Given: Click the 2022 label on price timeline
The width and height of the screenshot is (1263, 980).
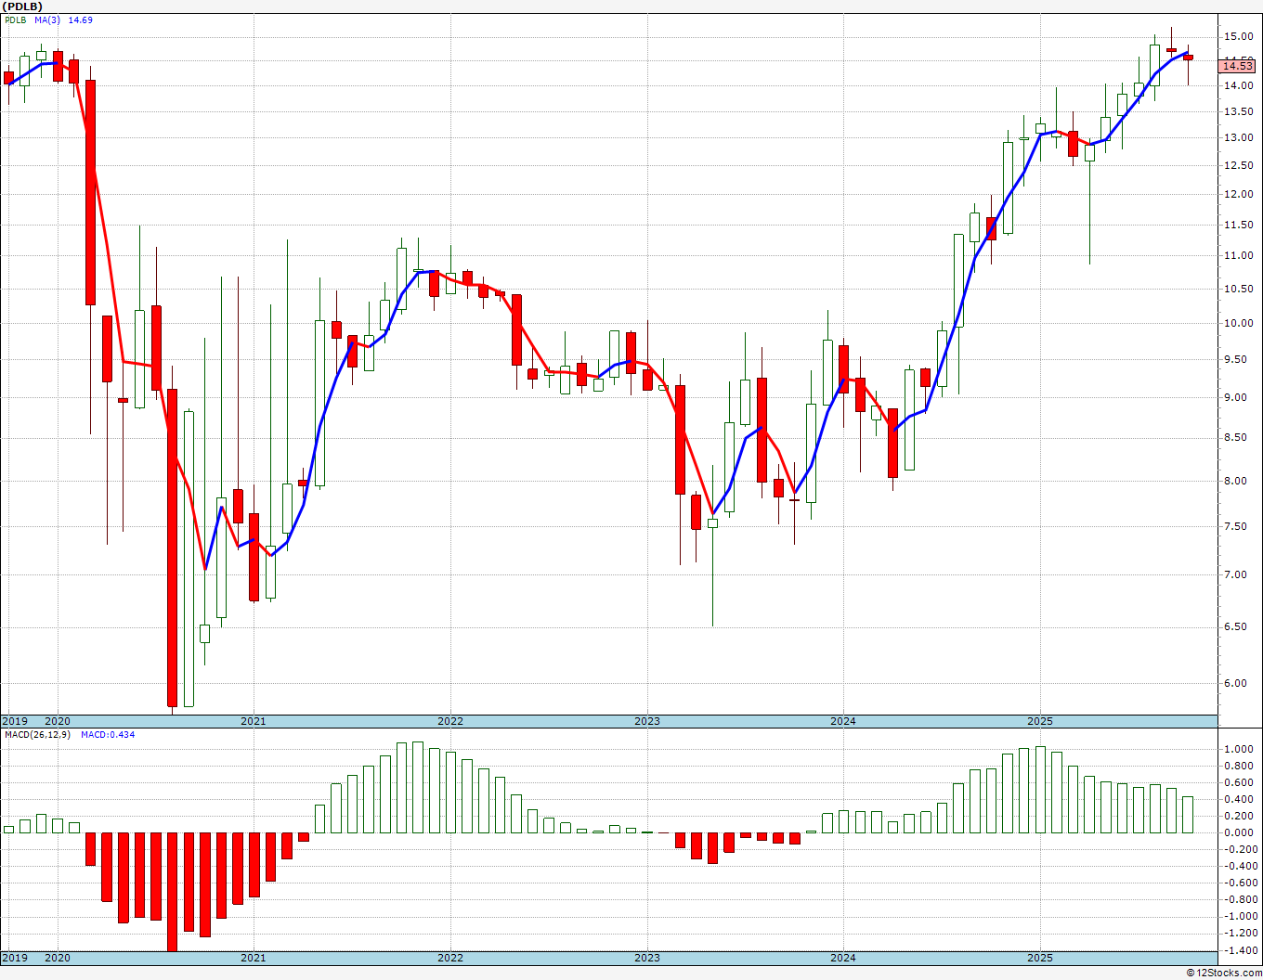Looking at the screenshot, I should pyautogui.click(x=449, y=721).
